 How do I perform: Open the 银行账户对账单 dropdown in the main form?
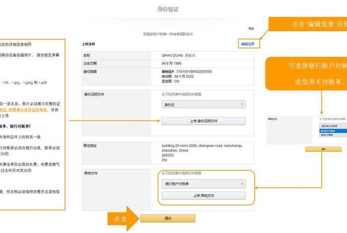(203, 184)
